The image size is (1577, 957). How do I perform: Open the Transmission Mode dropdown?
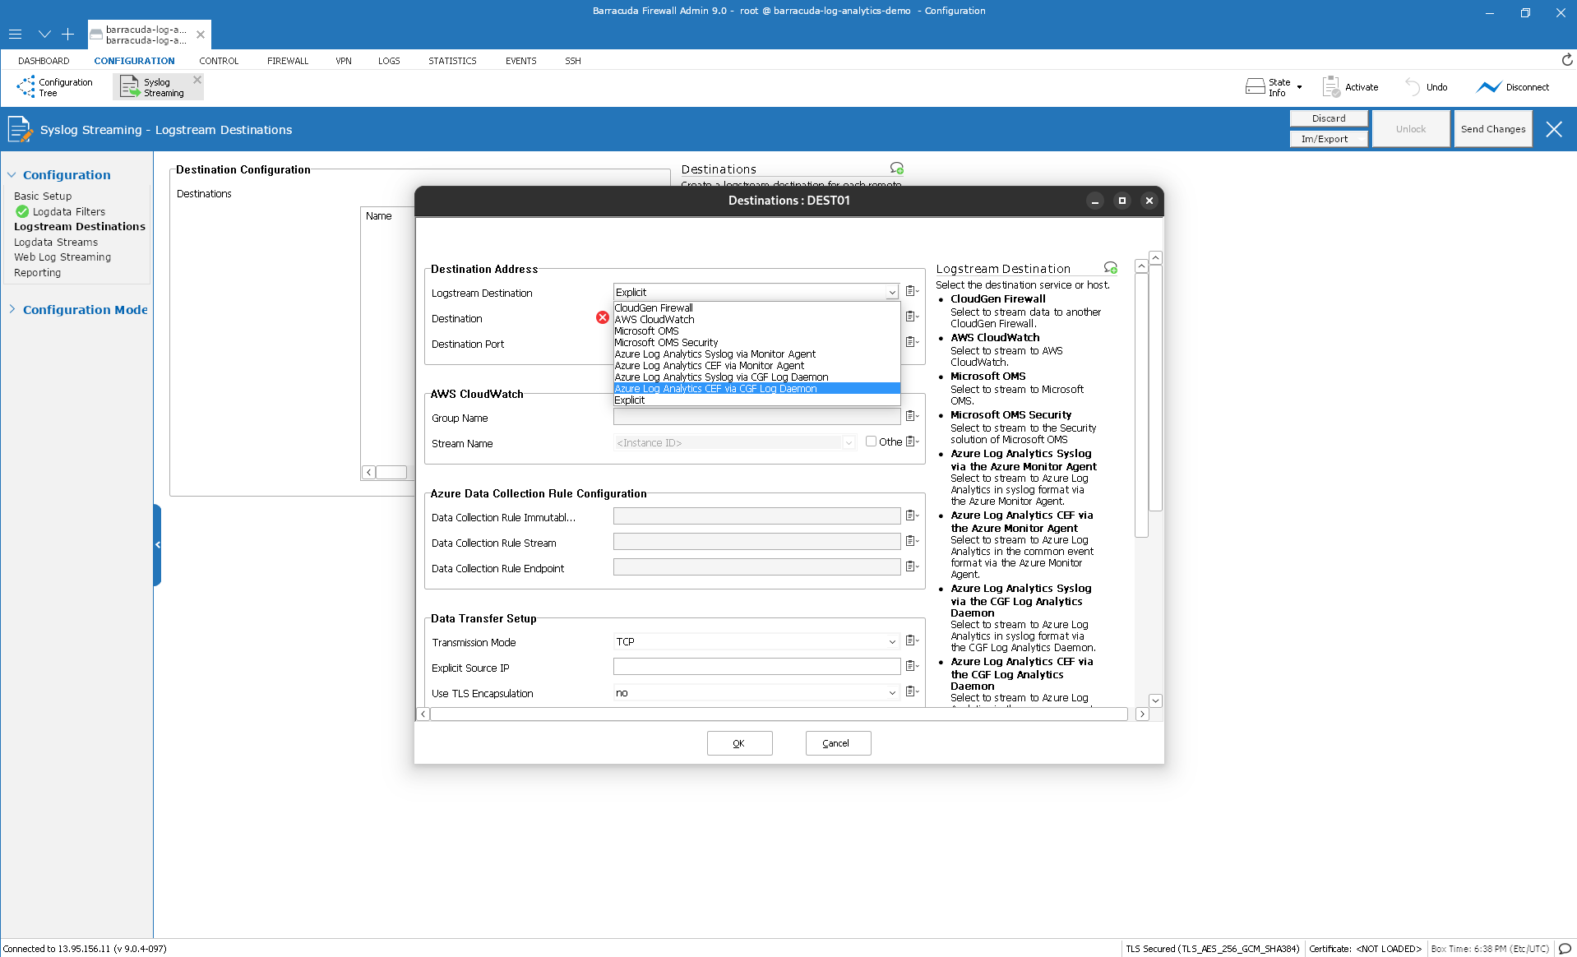[x=892, y=641]
